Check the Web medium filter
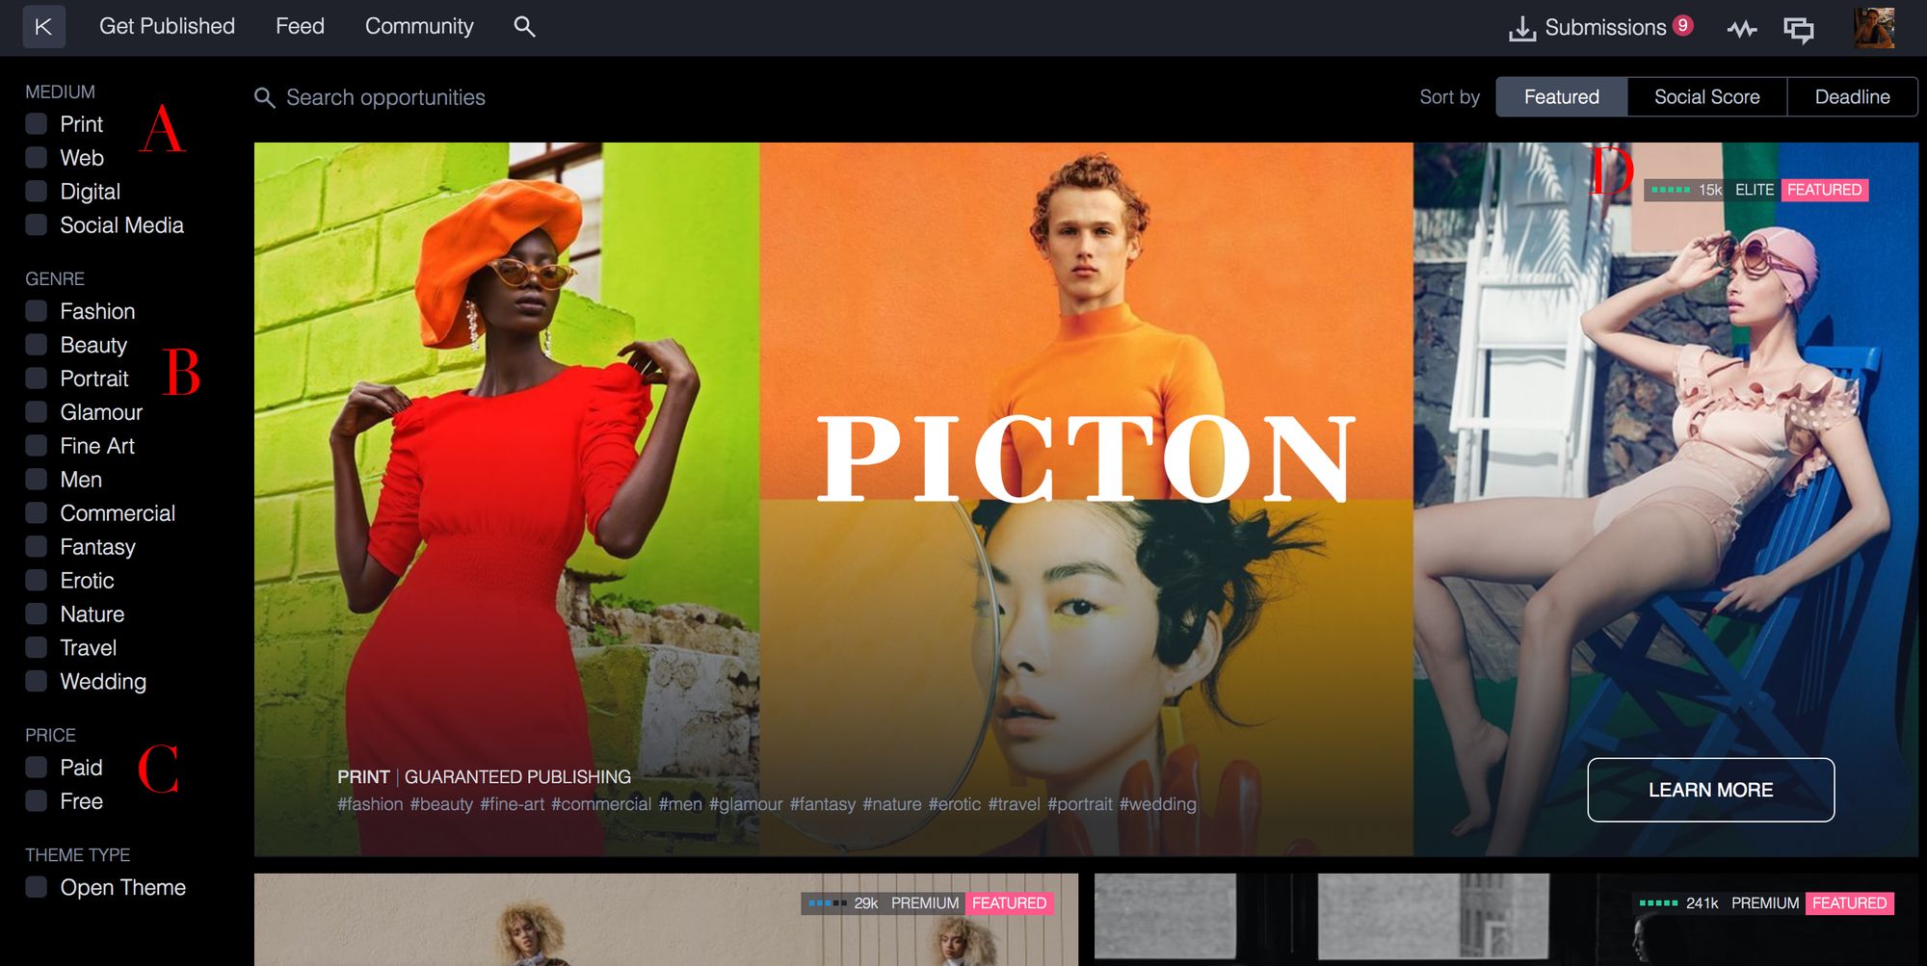 37,158
